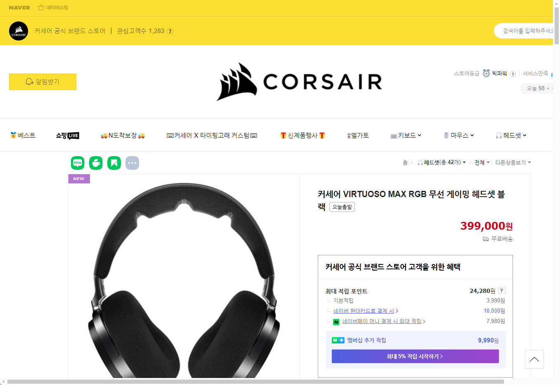Open the 쇼핑 LIVE menu tab
This screenshot has height=385, width=560.
point(68,135)
